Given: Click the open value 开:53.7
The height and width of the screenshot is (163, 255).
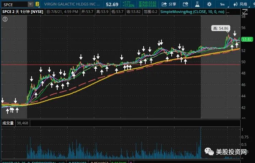Looking at the screenshot, I should 87,12.
